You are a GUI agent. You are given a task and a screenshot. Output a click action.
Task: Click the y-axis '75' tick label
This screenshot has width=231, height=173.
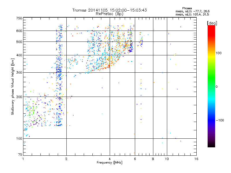[20, 155]
